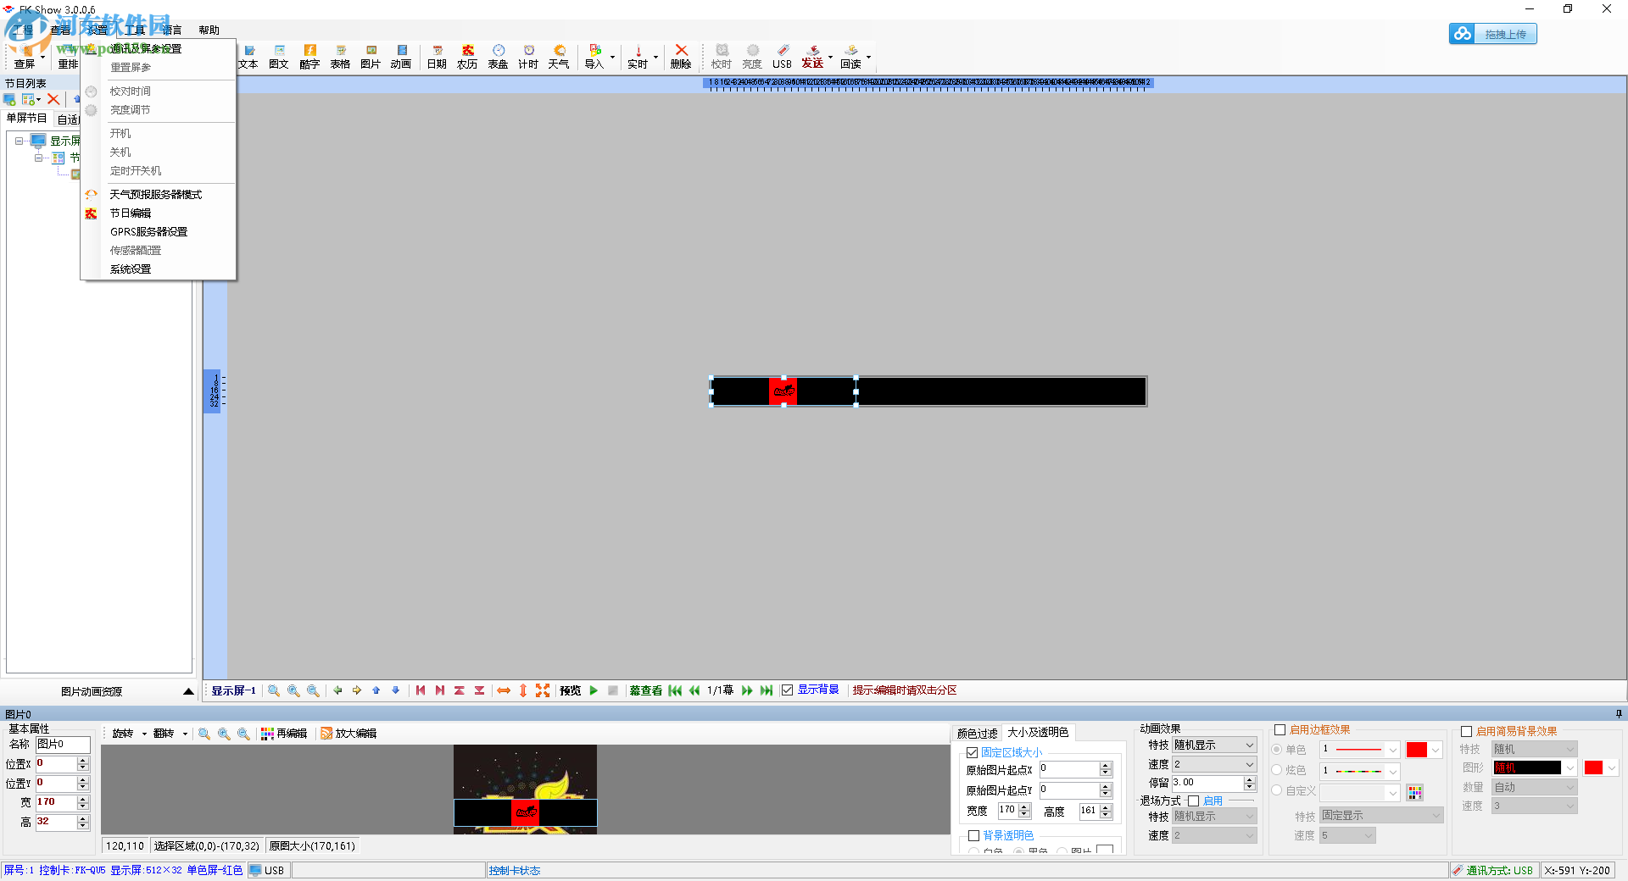Click the 拖拽上传 upload button
This screenshot has height=881, width=1628.
click(1493, 34)
